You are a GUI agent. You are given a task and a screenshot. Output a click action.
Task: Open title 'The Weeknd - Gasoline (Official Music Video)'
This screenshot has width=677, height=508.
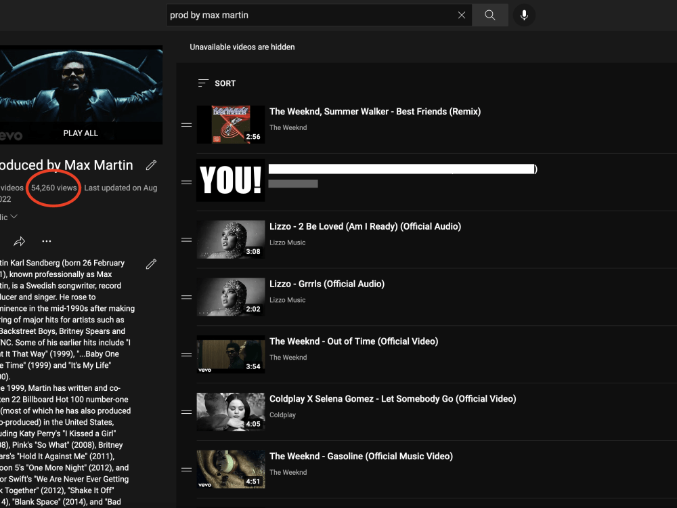362,456
